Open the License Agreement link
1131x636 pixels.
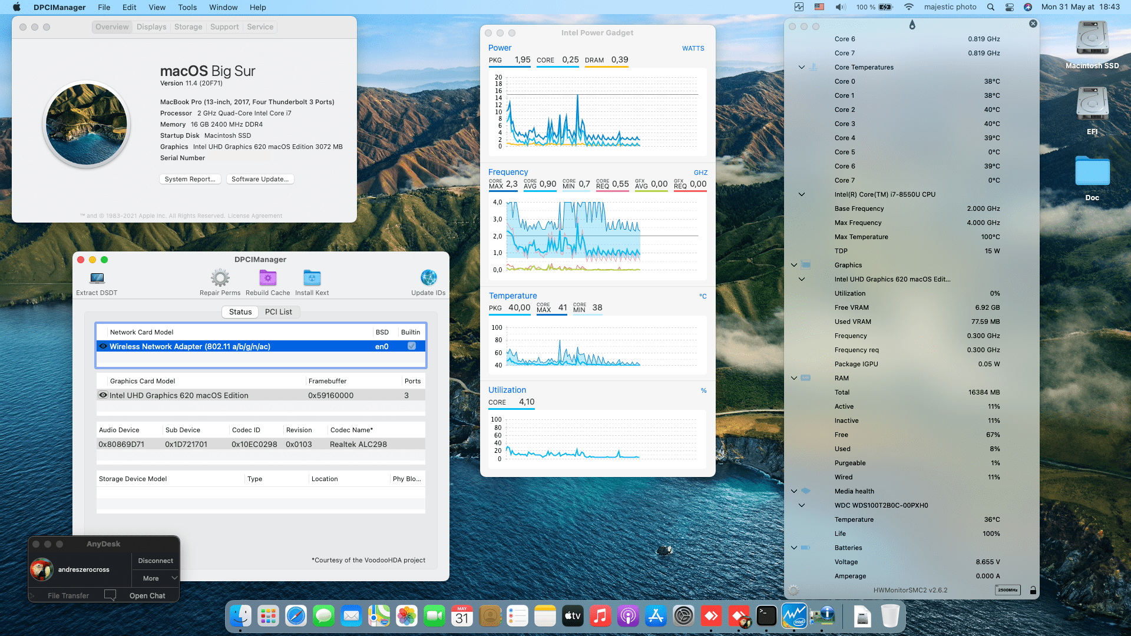pos(254,216)
